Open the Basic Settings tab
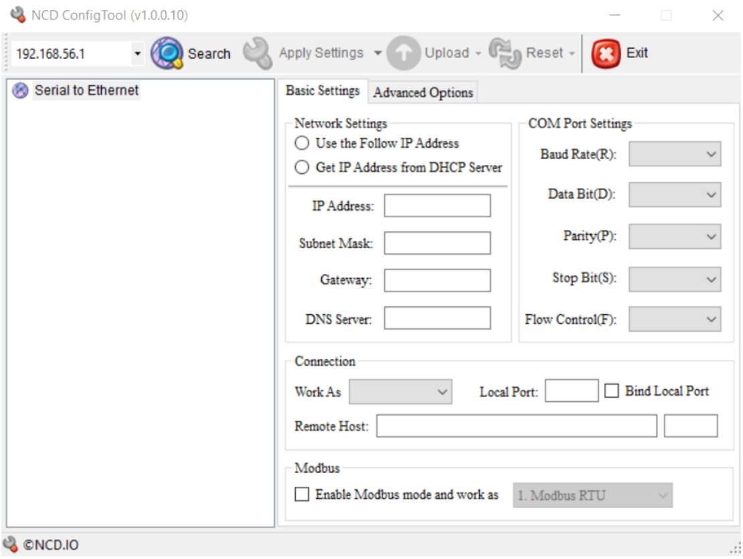The width and height of the screenshot is (743, 559). pyautogui.click(x=323, y=91)
